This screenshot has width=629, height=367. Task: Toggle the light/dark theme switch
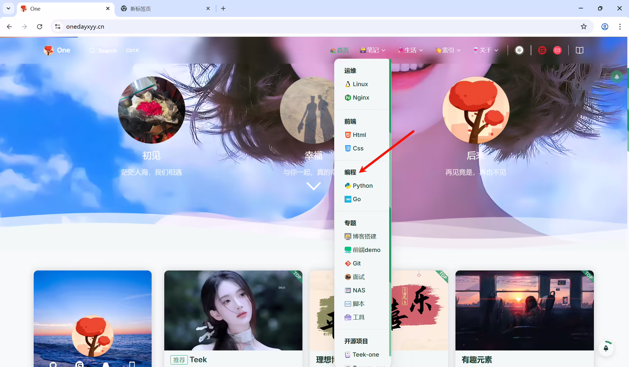pyautogui.click(x=519, y=50)
